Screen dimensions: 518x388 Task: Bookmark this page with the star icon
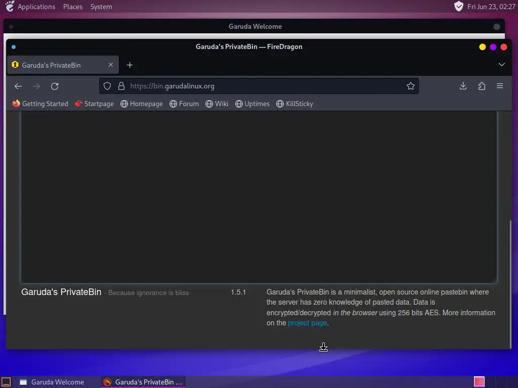[x=411, y=86]
